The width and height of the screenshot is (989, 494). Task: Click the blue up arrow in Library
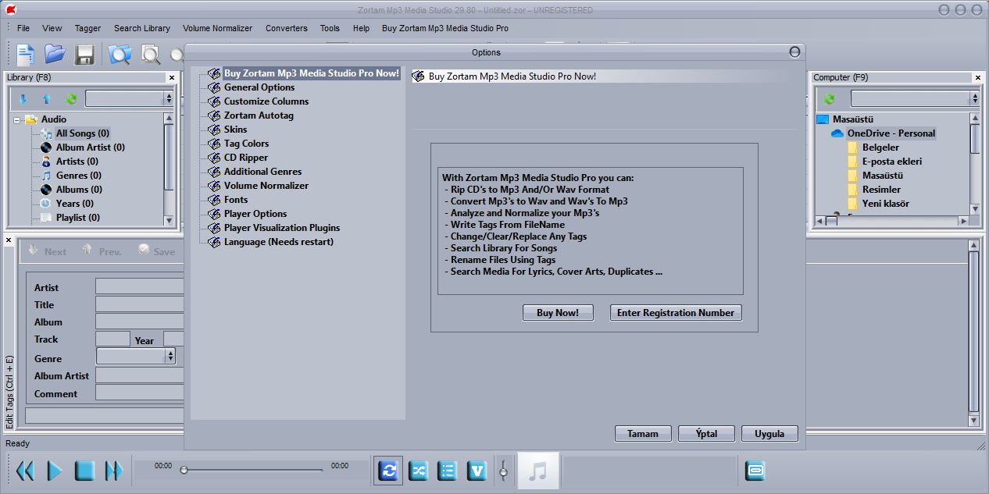tap(46, 99)
